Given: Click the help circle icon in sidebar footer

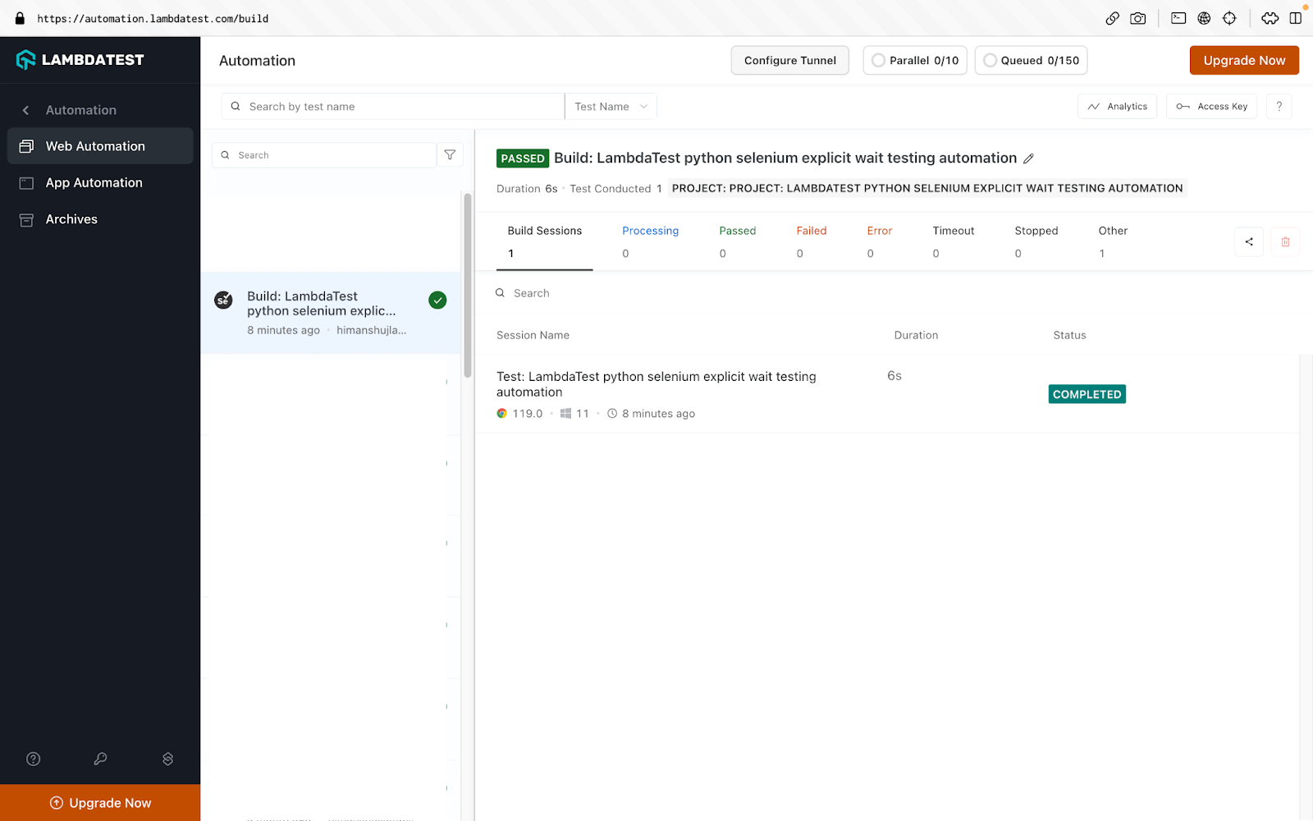Looking at the screenshot, I should 34,759.
